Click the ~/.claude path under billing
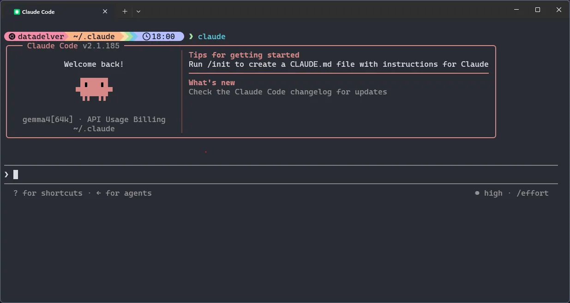The width and height of the screenshot is (570, 303). pyautogui.click(x=94, y=128)
